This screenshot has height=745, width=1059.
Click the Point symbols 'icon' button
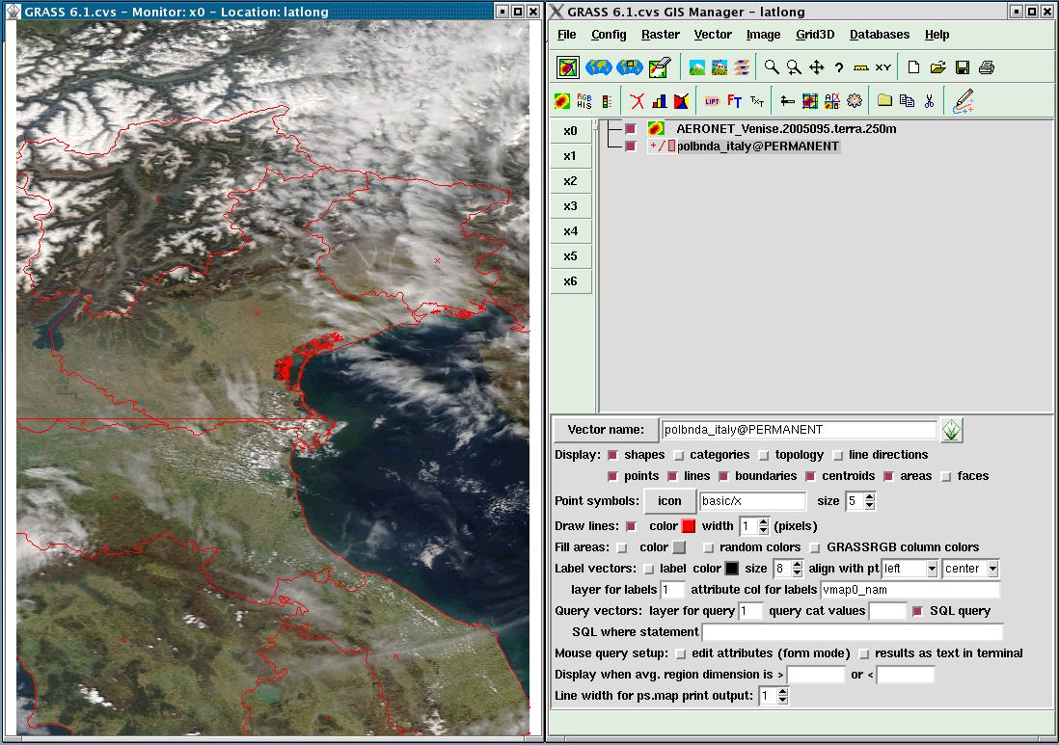(x=669, y=501)
